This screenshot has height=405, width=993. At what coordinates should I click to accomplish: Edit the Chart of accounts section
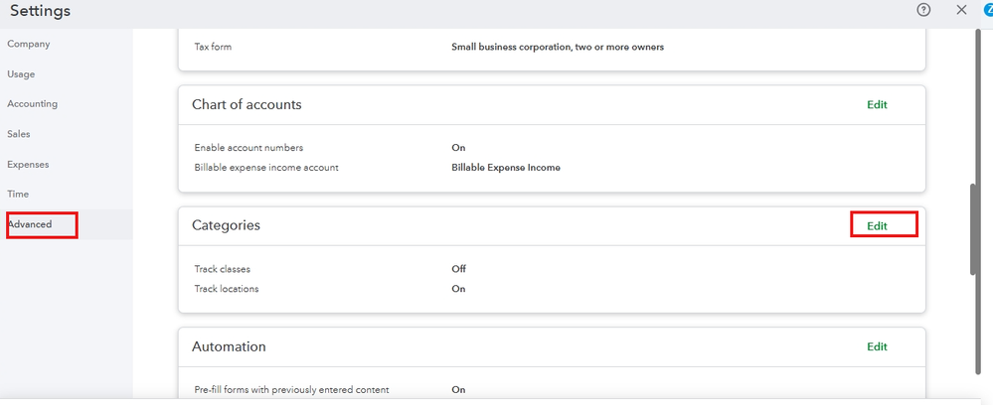[x=877, y=104]
